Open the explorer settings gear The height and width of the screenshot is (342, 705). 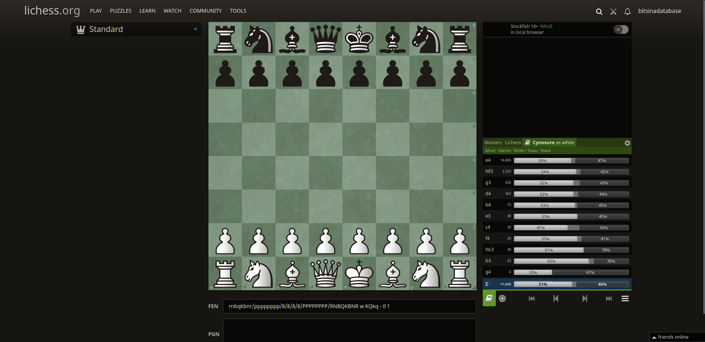coord(627,143)
